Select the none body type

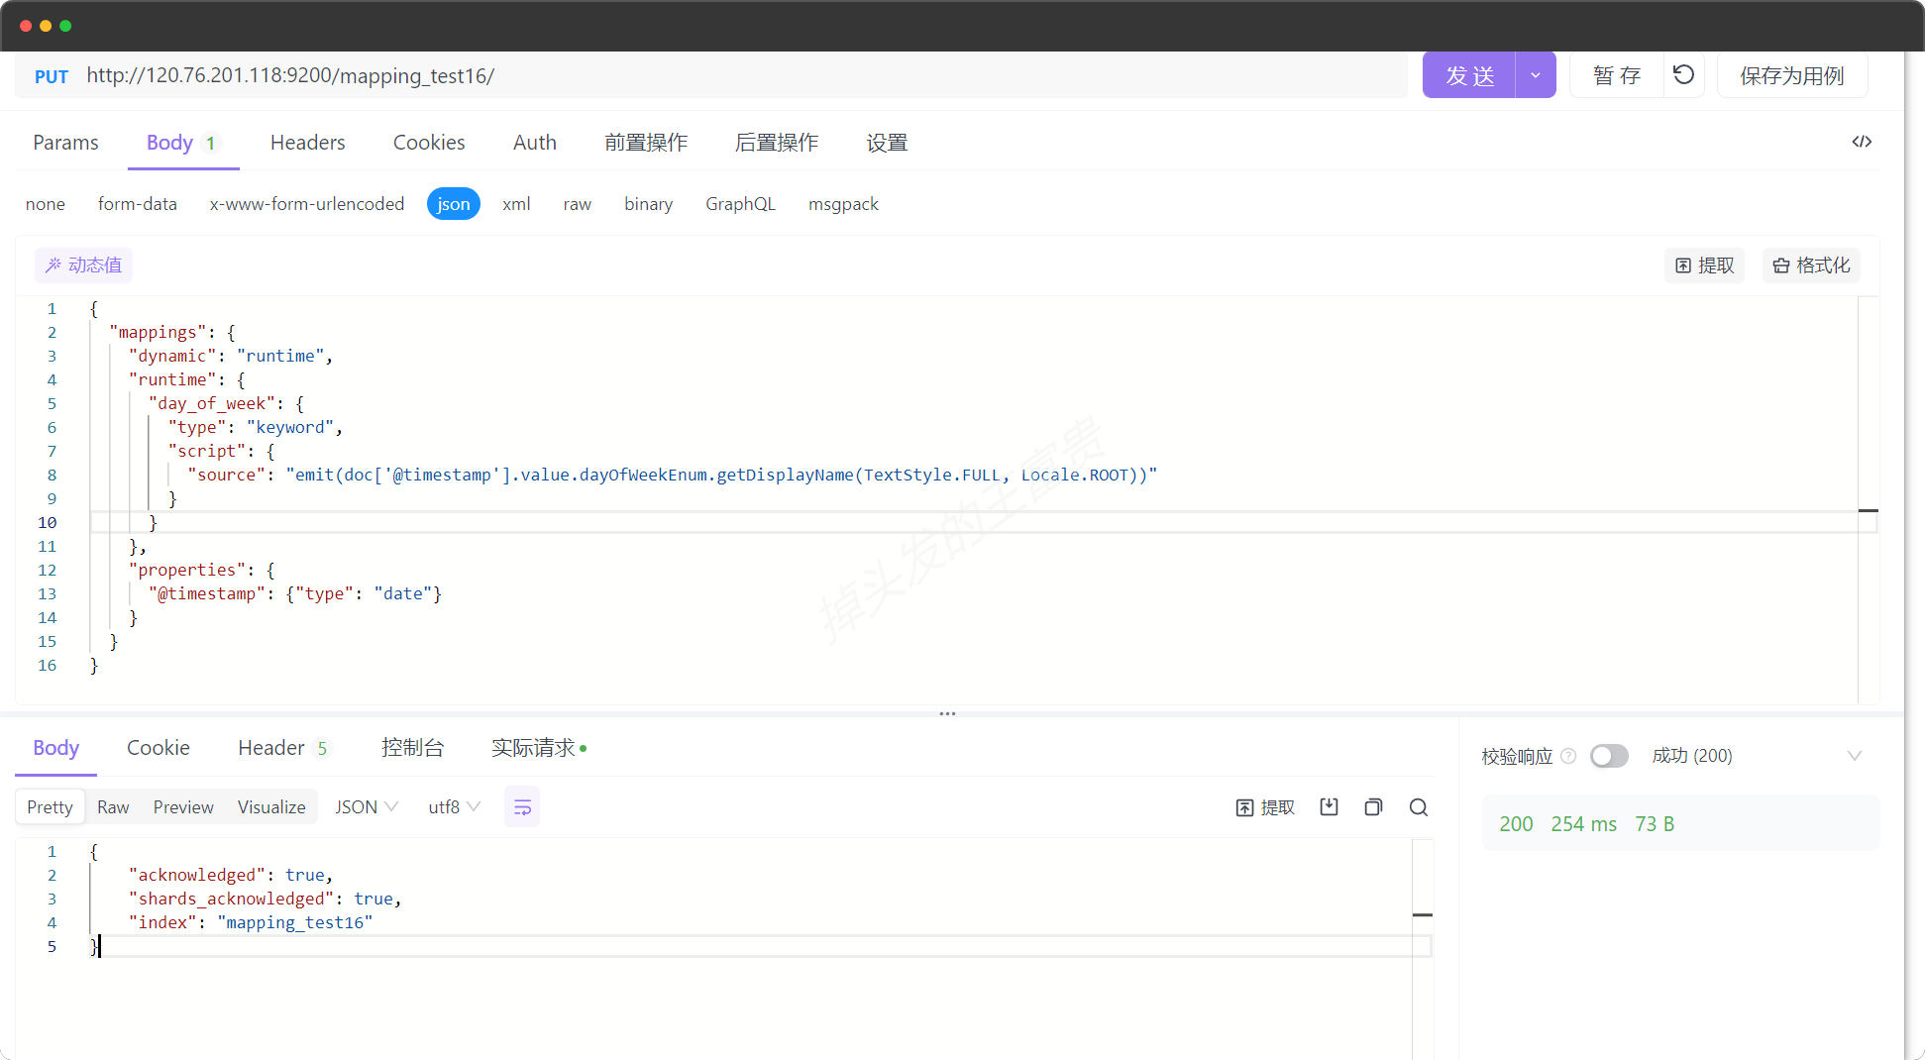[x=46, y=204]
